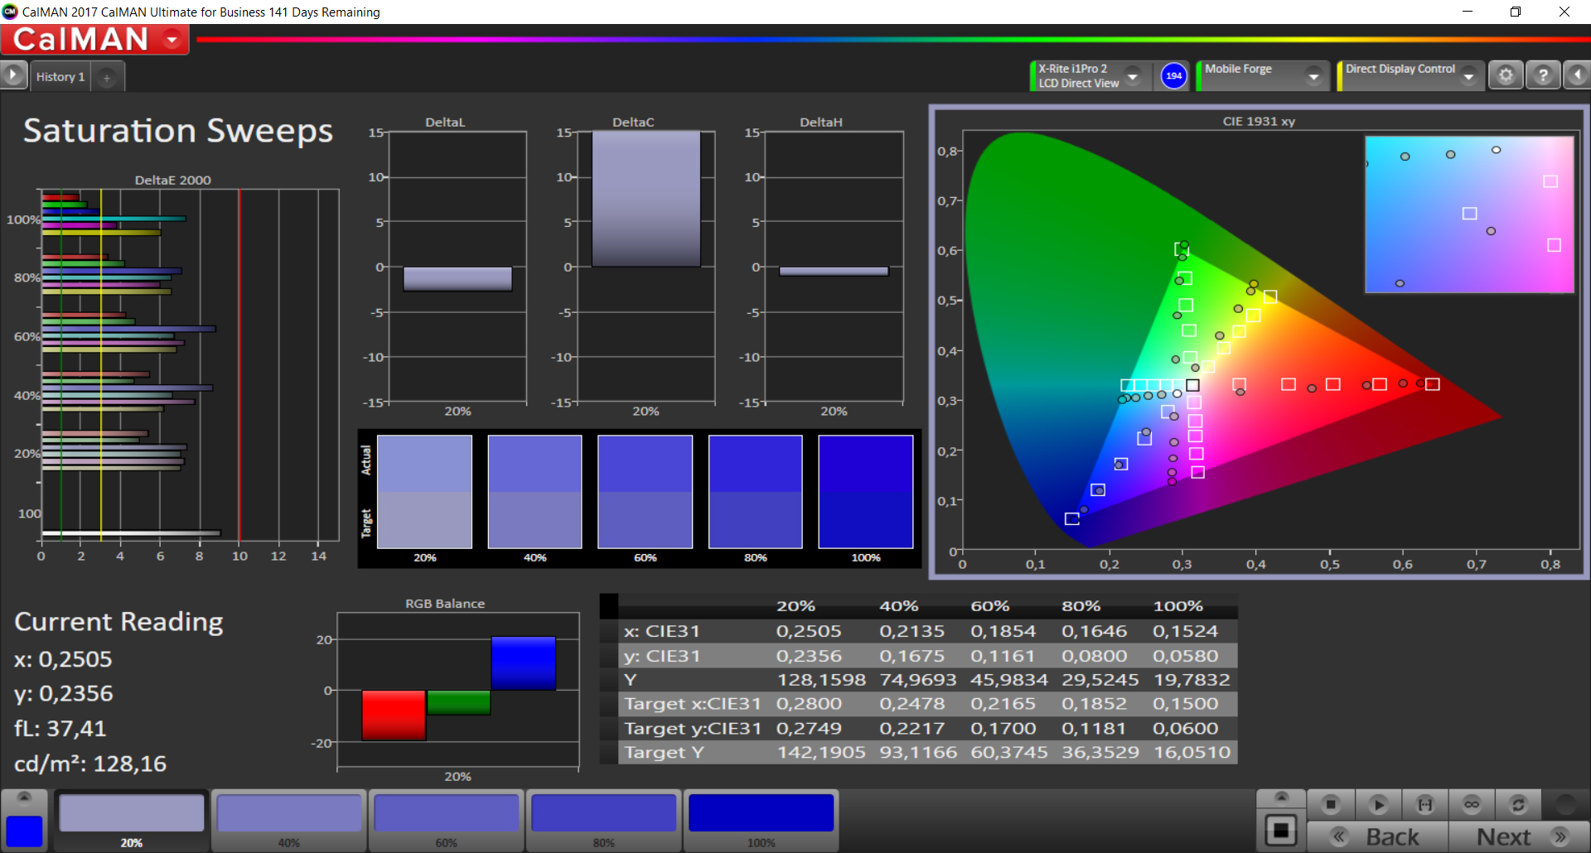Click Target Y value 16,0510

point(1192,753)
